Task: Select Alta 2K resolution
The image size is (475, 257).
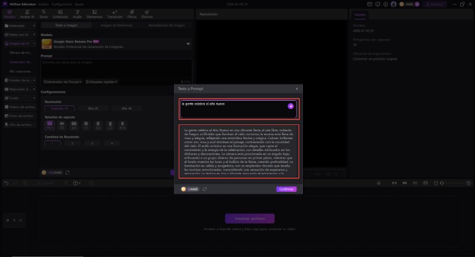Action: (x=93, y=108)
